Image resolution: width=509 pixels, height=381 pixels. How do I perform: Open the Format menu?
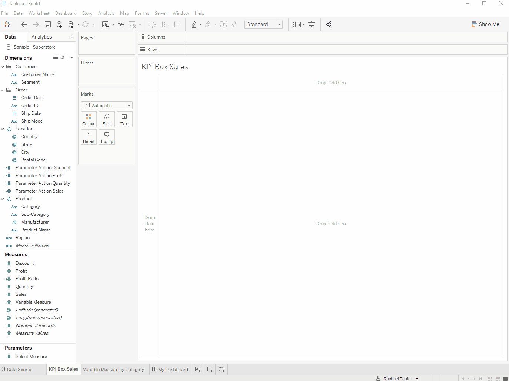coord(142,13)
